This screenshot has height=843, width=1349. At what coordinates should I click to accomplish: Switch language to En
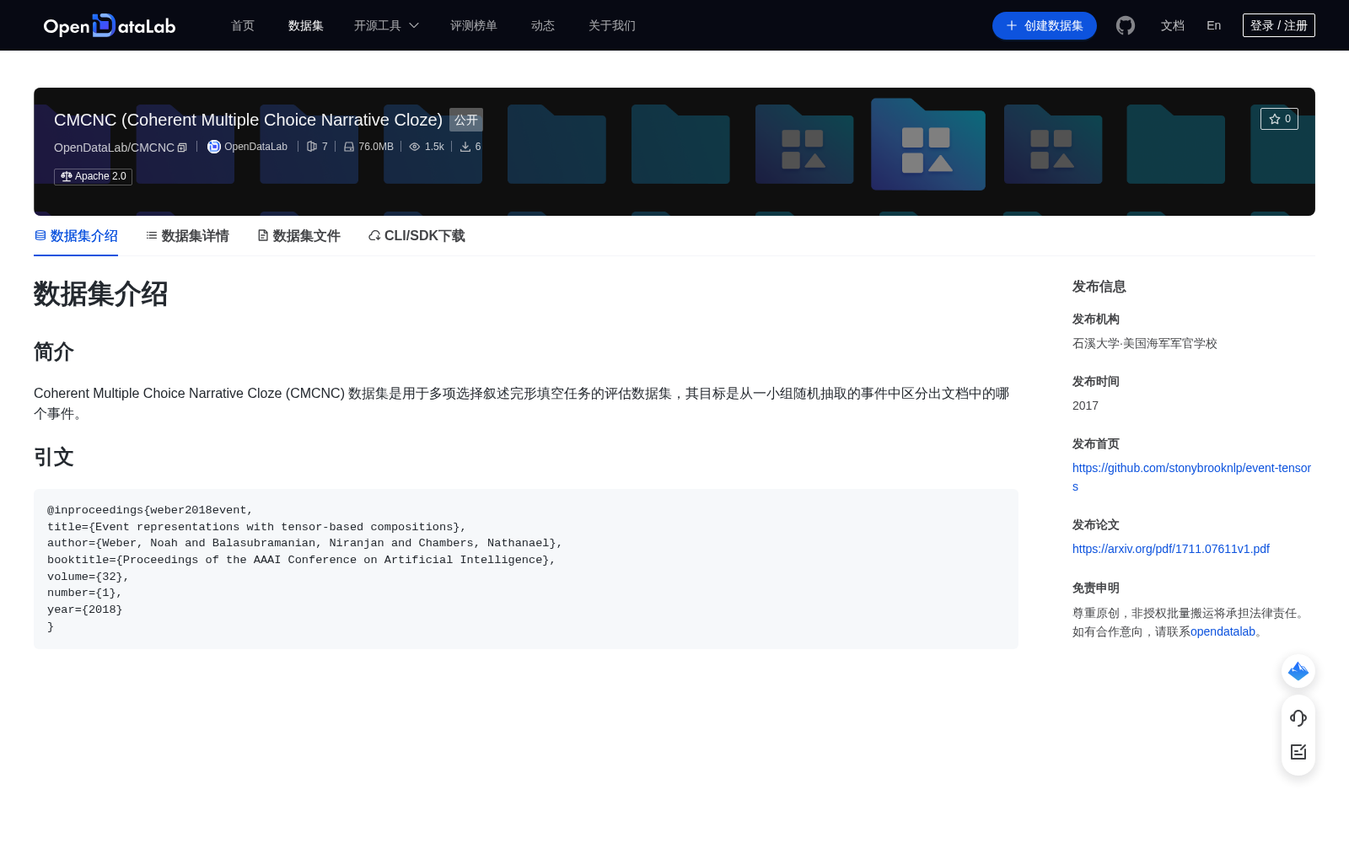pyautogui.click(x=1214, y=25)
